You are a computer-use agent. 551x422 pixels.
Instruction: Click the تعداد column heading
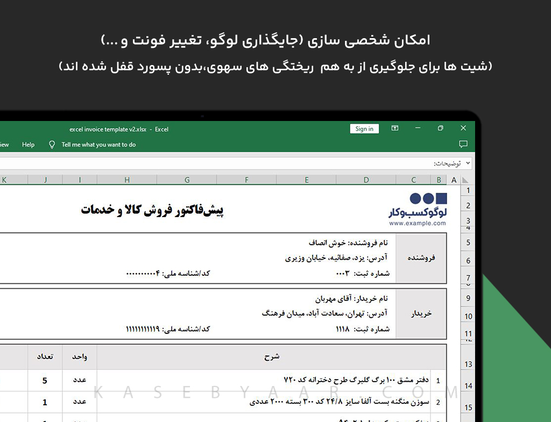45,357
